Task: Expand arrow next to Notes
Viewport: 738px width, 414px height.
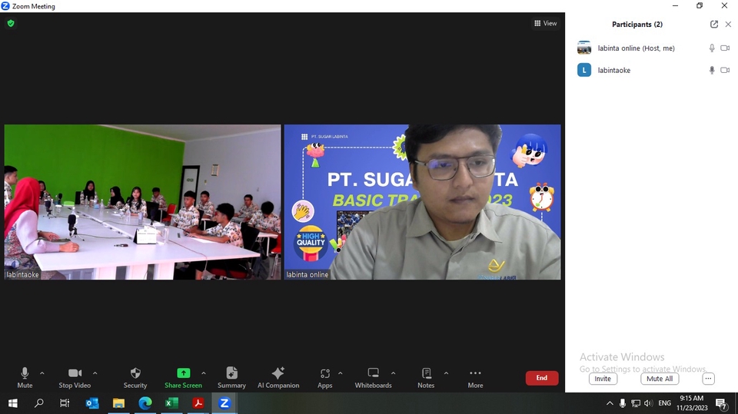Action: pos(446,373)
